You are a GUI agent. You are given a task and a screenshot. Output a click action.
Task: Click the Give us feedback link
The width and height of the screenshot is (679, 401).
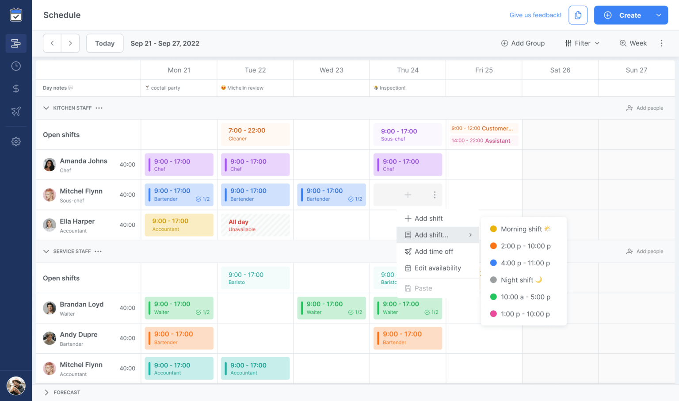535,15
